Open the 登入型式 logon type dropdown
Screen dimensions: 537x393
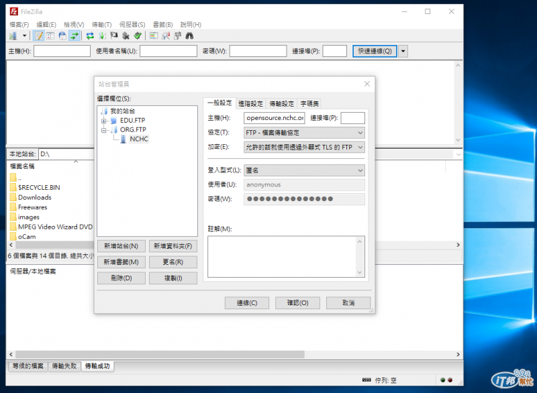coord(304,170)
